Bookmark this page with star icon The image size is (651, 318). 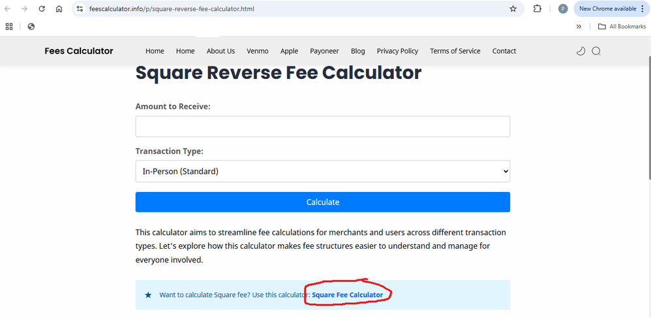513,9
